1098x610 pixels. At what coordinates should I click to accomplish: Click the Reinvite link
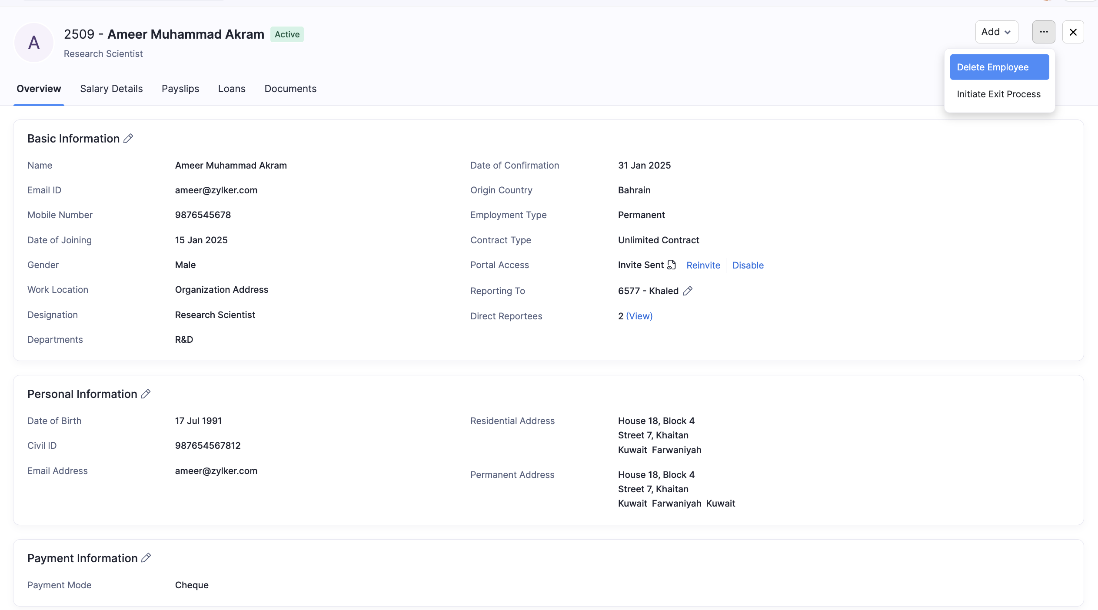click(703, 265)
